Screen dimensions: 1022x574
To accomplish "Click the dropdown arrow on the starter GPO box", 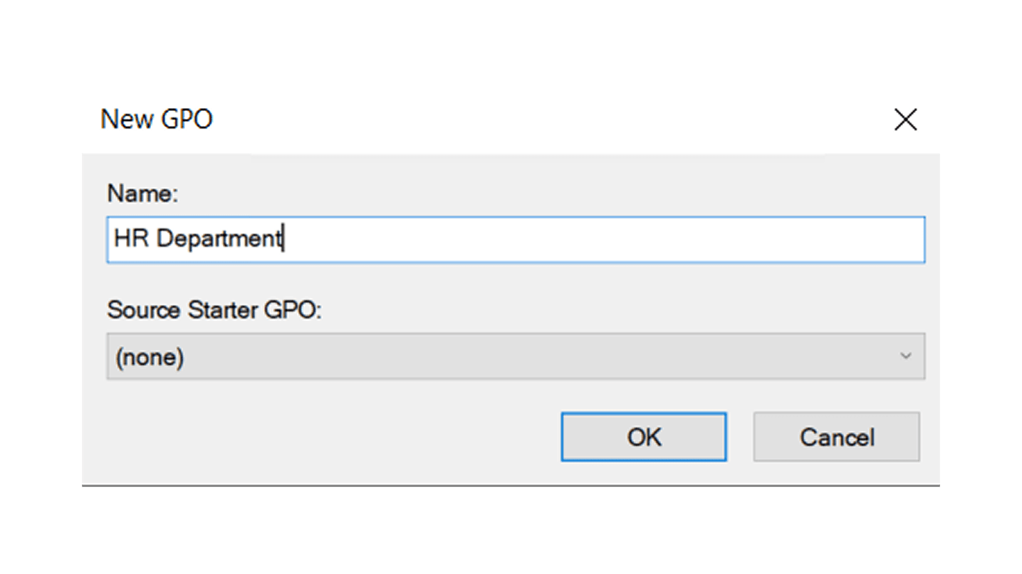I will coord(906,356).
